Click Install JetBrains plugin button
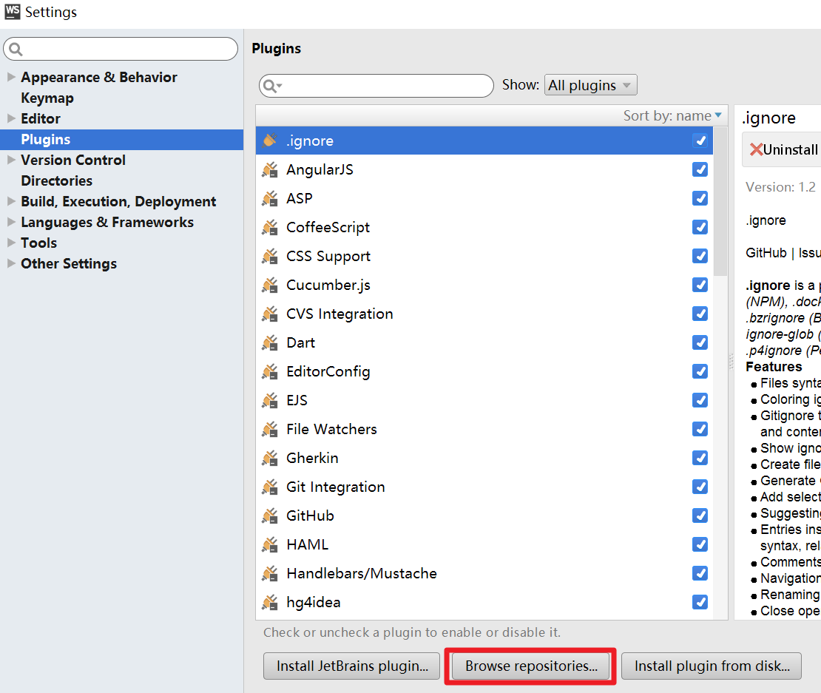Screen dimensions: 821x693 coord(351,666)
